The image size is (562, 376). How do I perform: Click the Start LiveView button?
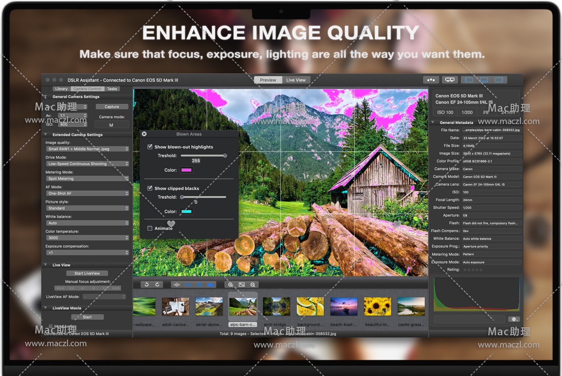coord(87,273)
